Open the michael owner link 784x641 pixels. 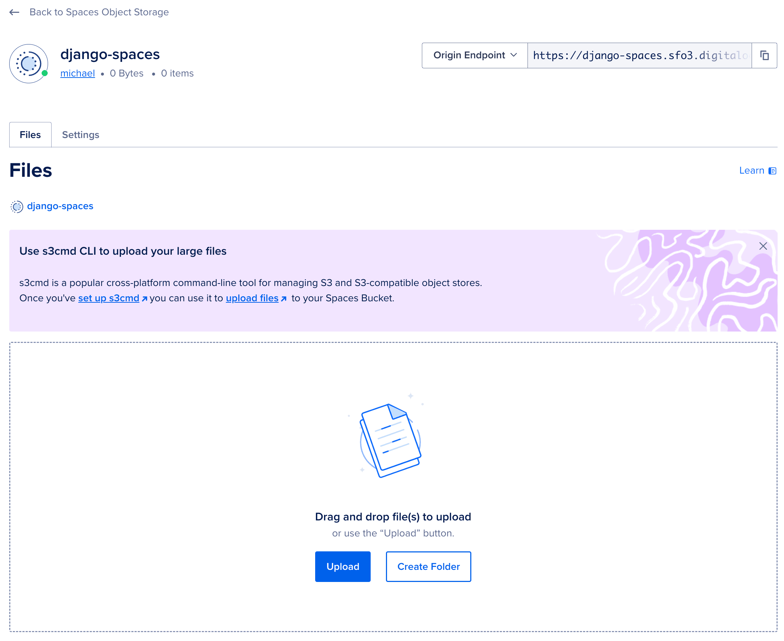(77, 73)
